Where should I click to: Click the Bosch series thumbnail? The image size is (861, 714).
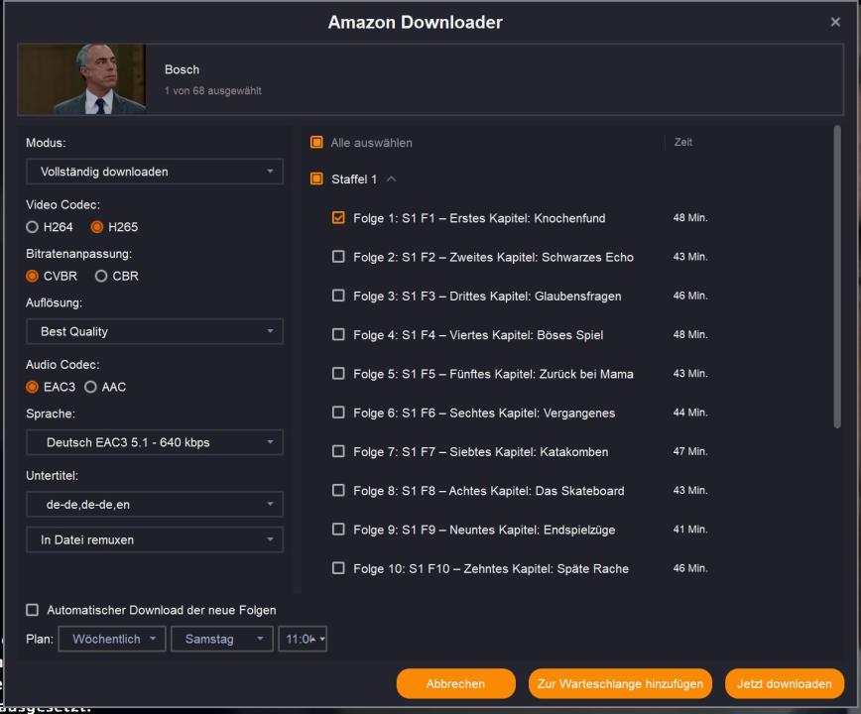(82, 79)
